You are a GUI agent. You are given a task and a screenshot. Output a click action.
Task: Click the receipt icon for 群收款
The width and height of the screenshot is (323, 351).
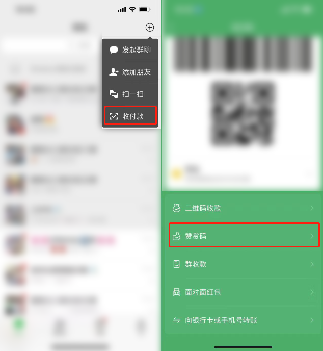point(176,264)
